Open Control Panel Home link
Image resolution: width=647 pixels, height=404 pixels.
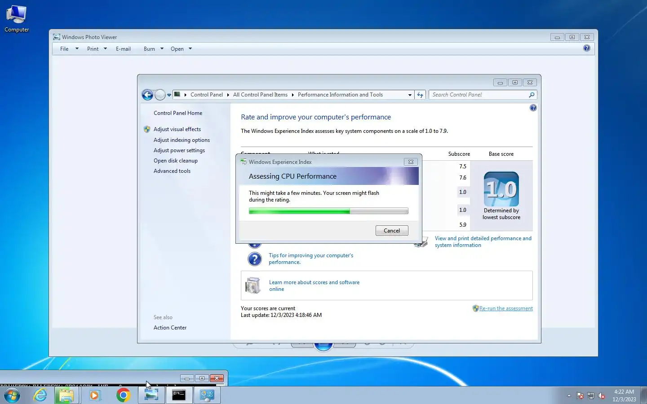click(x=178, y=113)
